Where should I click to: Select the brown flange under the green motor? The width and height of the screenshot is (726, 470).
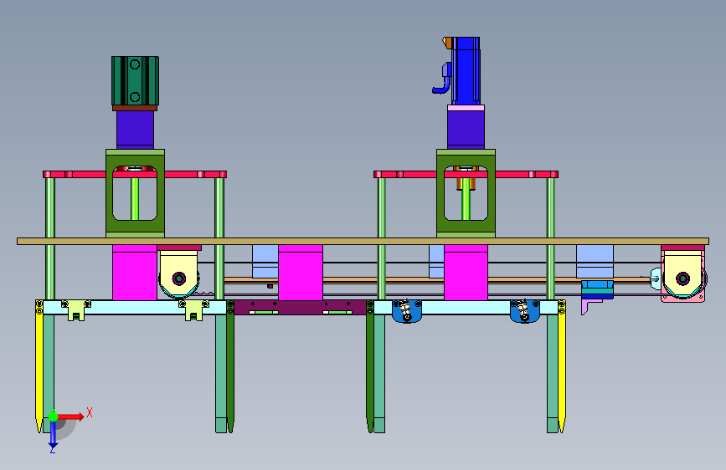point(135,108)
